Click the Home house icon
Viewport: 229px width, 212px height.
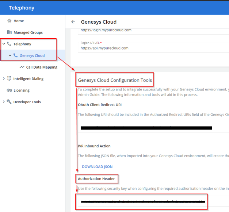point(9,21)
